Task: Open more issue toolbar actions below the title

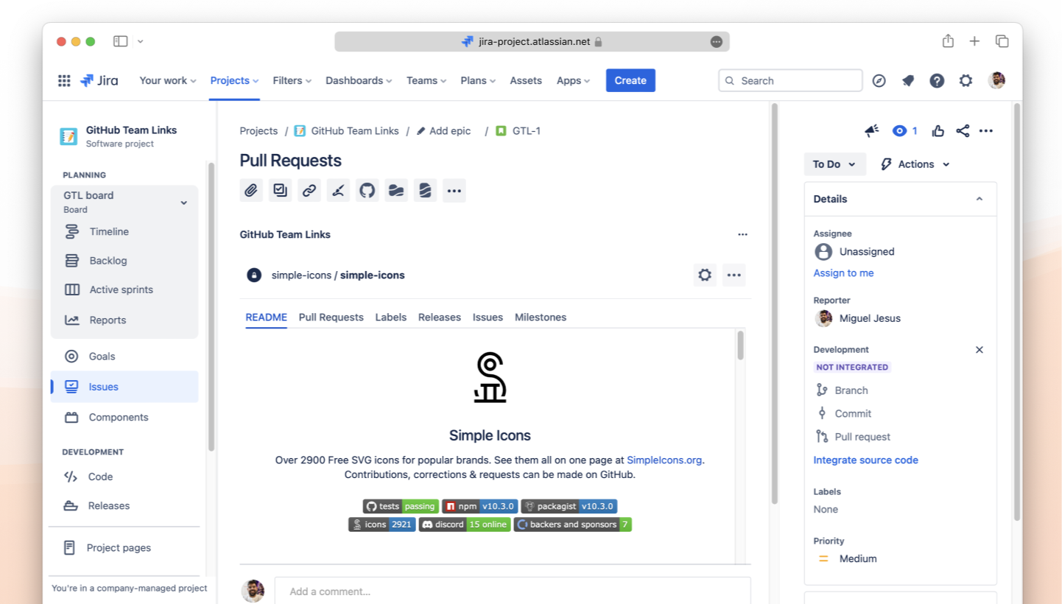Action: [x=454, y=191]
